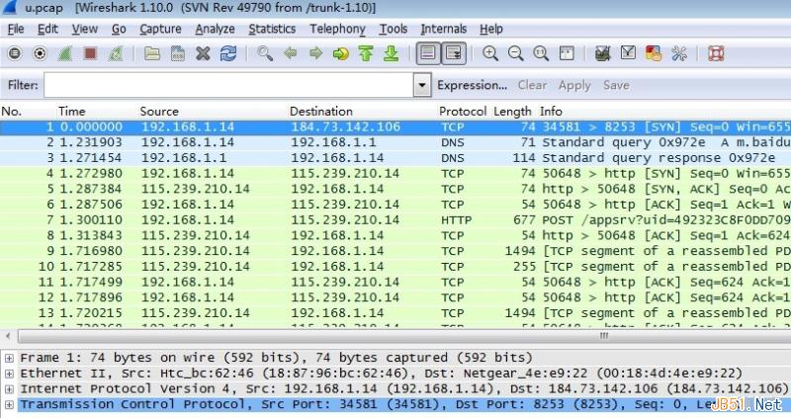Go forward in packet history arrow
The width and height of the screenshot is (791, 418).
pos(315,53)
